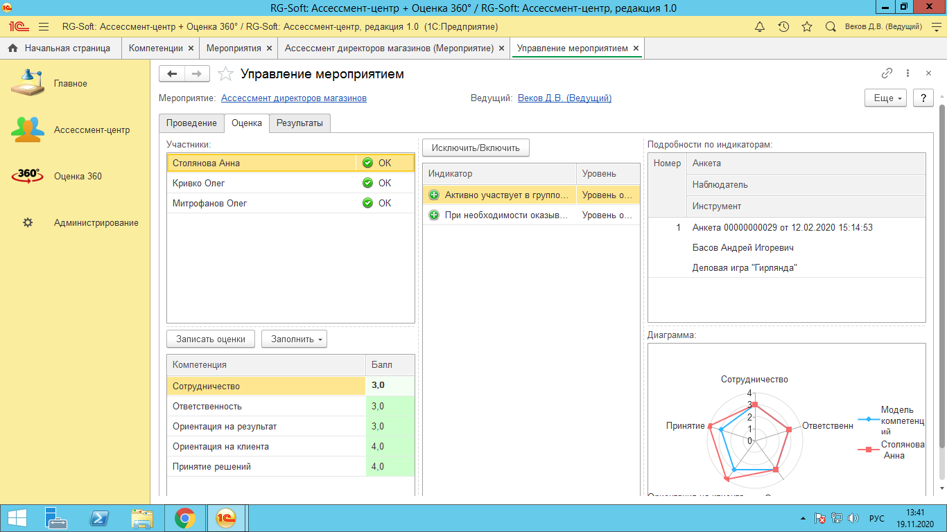
Task: Open history clock icon
Action: (783, 26)
